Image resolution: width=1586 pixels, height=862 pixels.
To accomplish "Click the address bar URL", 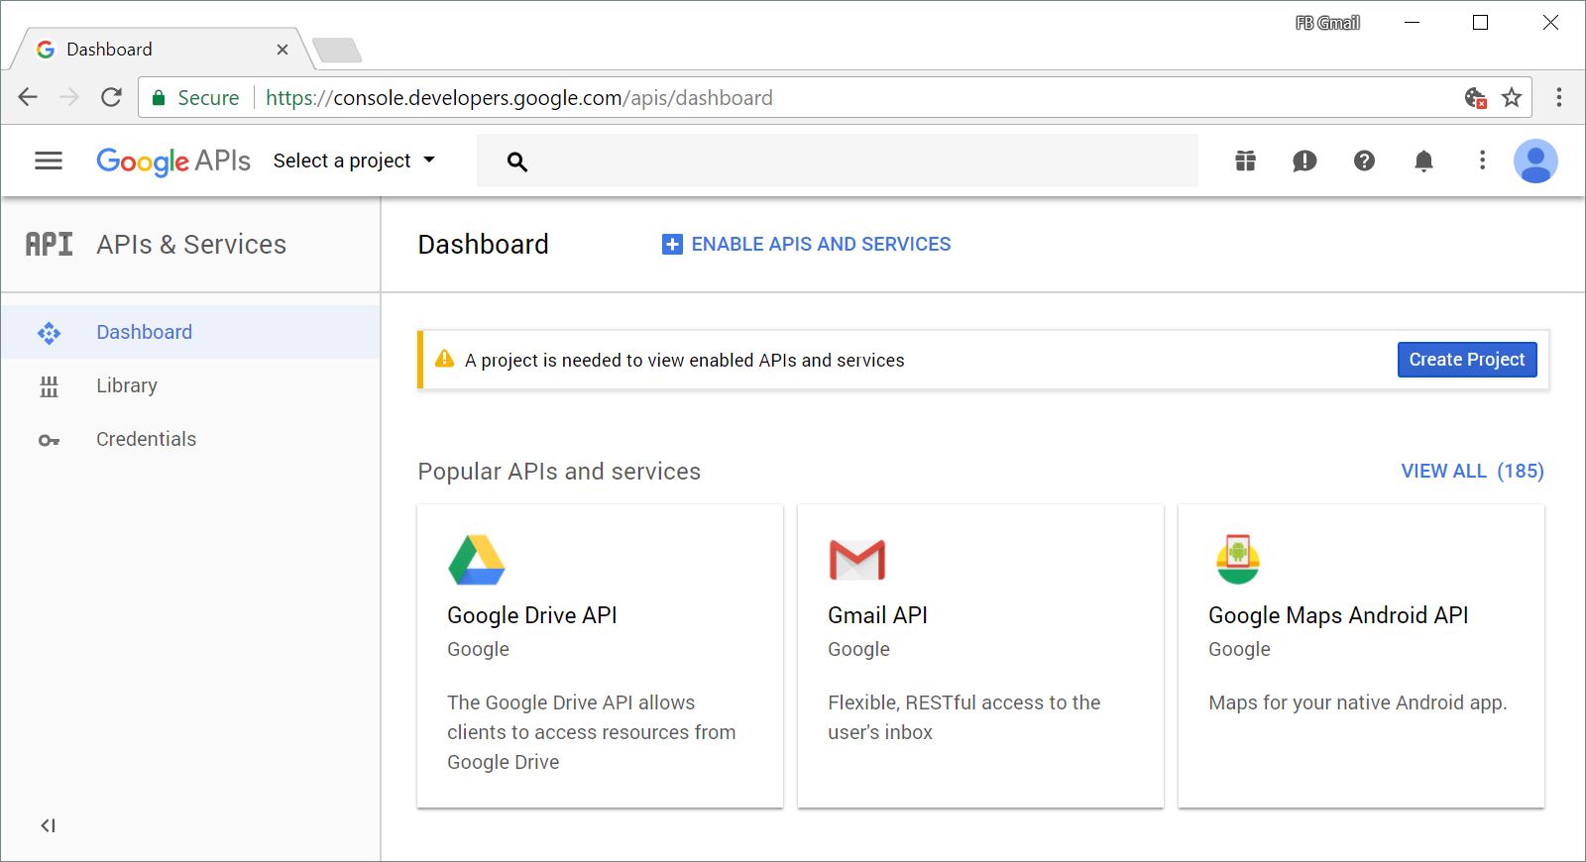I will click(x=519, y=97).
